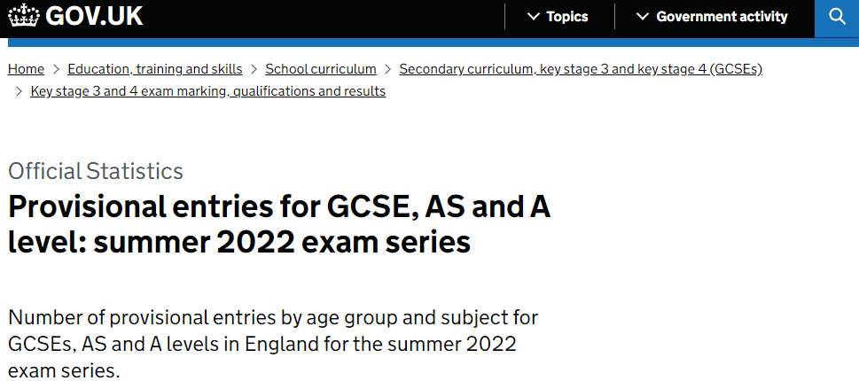Open Key stage 3 and 4 exam marking link
859x381 pixels.
click(x=208, y=91)
